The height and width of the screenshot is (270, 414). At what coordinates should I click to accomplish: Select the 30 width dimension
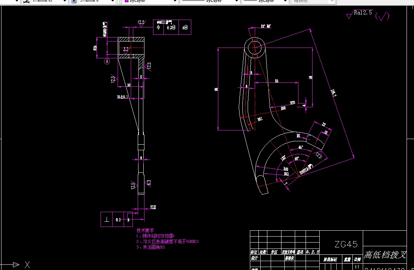(128, 85)
